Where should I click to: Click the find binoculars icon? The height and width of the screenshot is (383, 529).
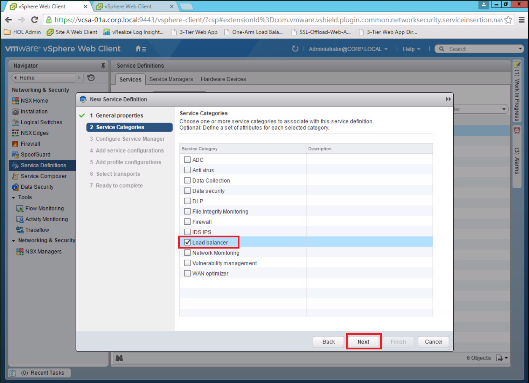pos(119,358)
